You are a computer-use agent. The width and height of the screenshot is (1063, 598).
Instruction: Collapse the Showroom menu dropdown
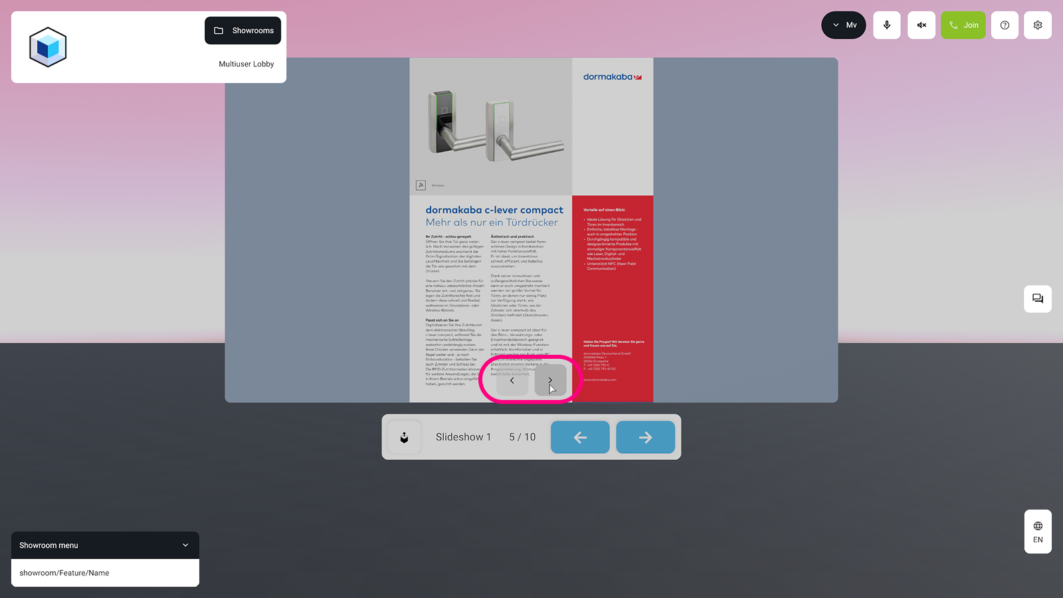185,545
